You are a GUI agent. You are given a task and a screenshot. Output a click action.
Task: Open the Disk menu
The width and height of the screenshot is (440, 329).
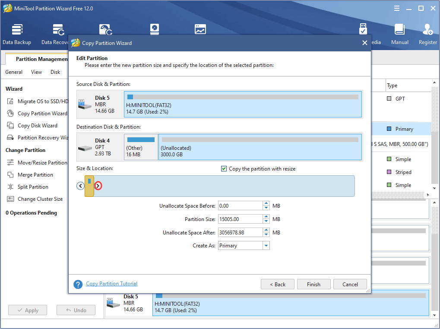55,72
